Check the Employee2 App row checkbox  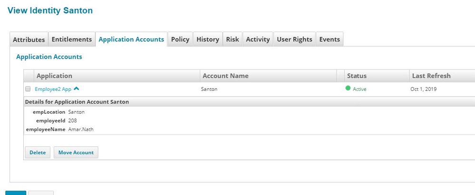[28, 89]
